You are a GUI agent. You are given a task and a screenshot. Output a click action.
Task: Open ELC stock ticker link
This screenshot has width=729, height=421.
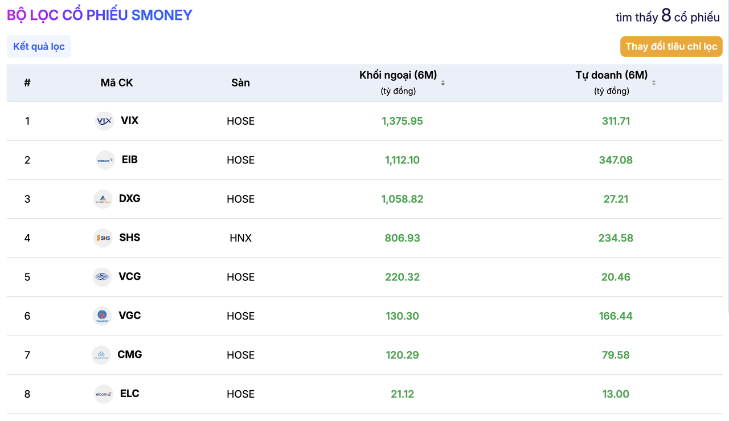pos(130,394)
